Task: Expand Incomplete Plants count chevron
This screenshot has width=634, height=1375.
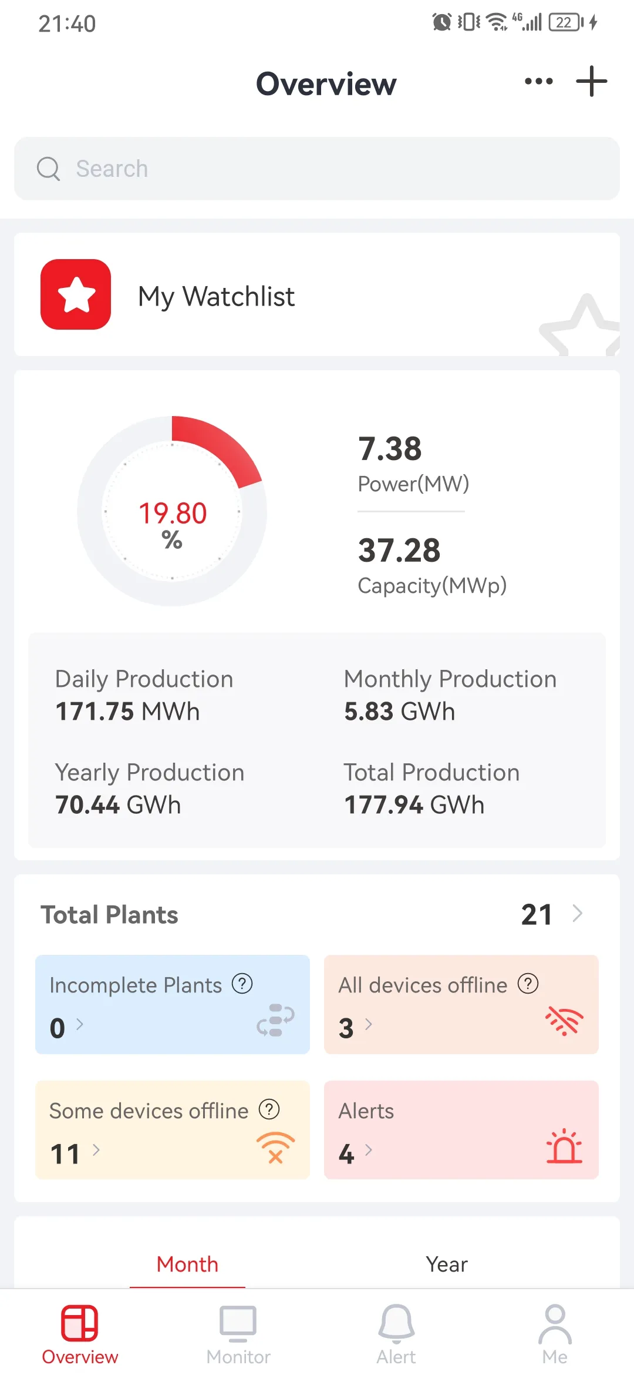Action: click(80, 1024)
